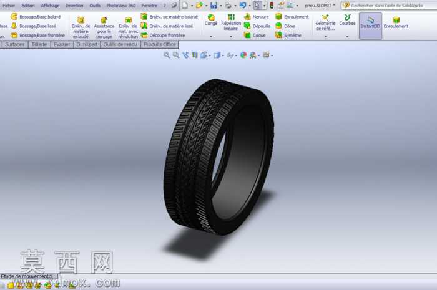This screenshot has height=290, width=437.
Task: Open the Affichage menu
Action: (50, 6)
